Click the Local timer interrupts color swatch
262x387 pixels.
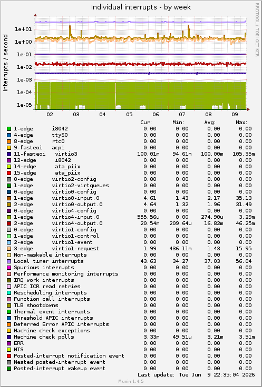[x=9, y=261]
